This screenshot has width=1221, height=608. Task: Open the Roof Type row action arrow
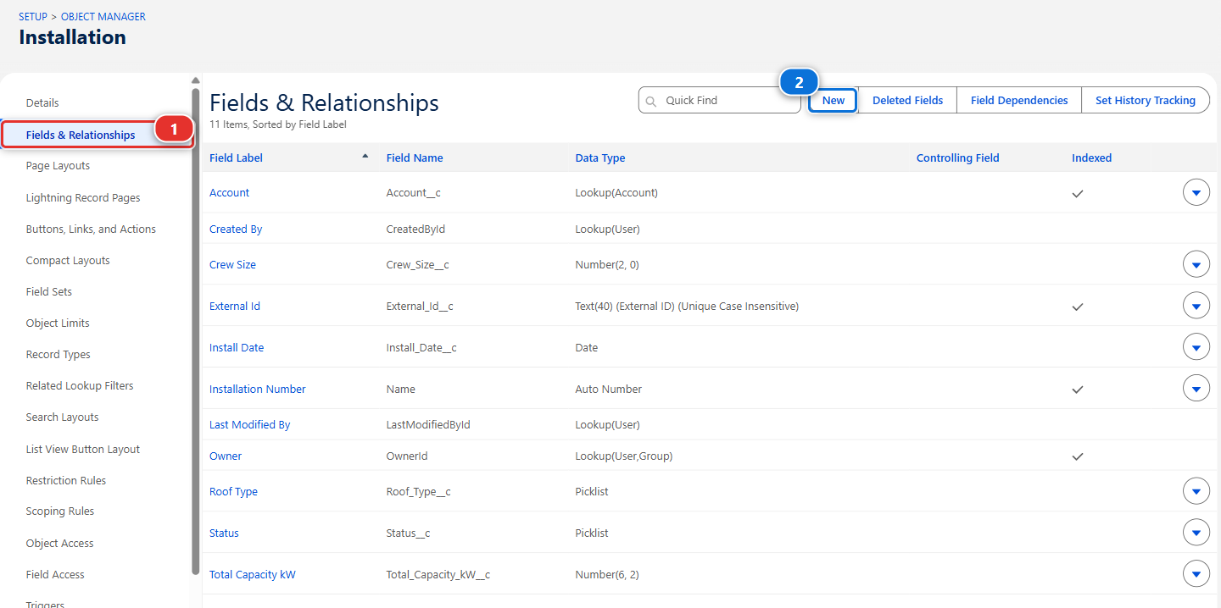(1196, 491)
